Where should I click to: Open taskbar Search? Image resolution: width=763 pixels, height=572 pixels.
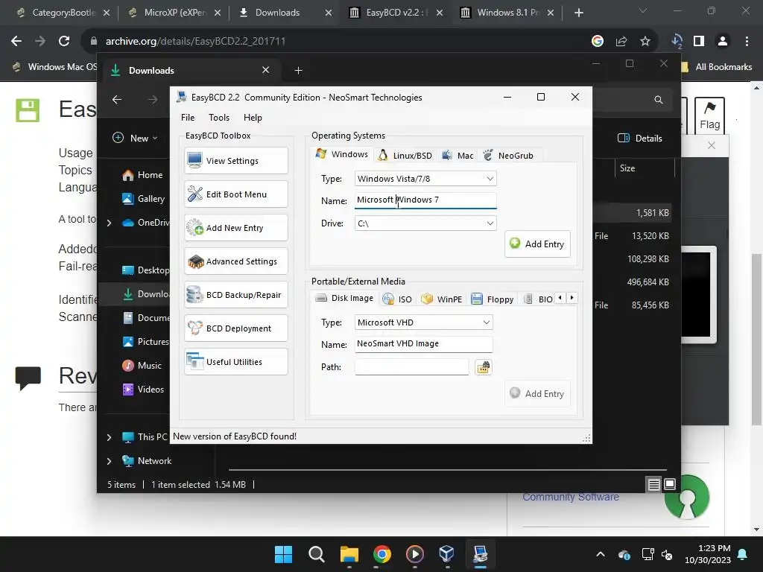coord(316,554)
